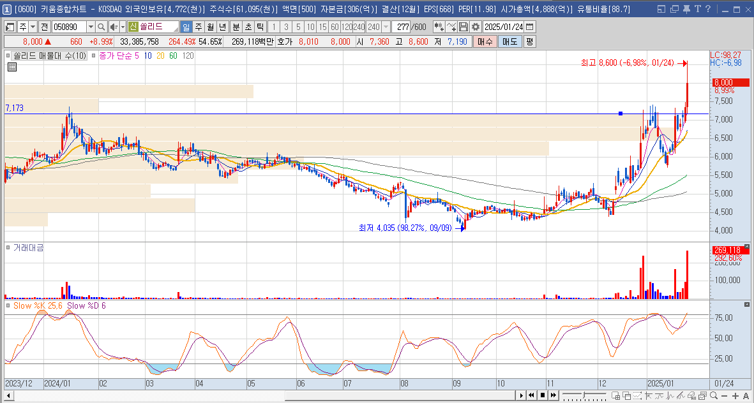Select interval 5 button
Viewport: 754px width, 403px height.
click(299, 27)
